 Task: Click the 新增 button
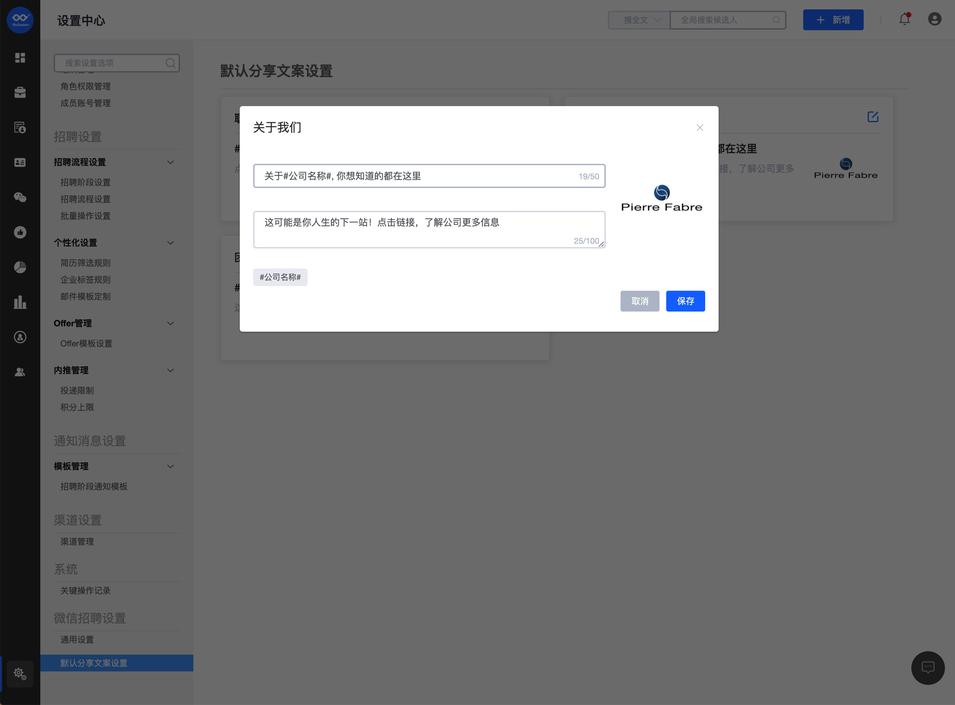(833, 20)
